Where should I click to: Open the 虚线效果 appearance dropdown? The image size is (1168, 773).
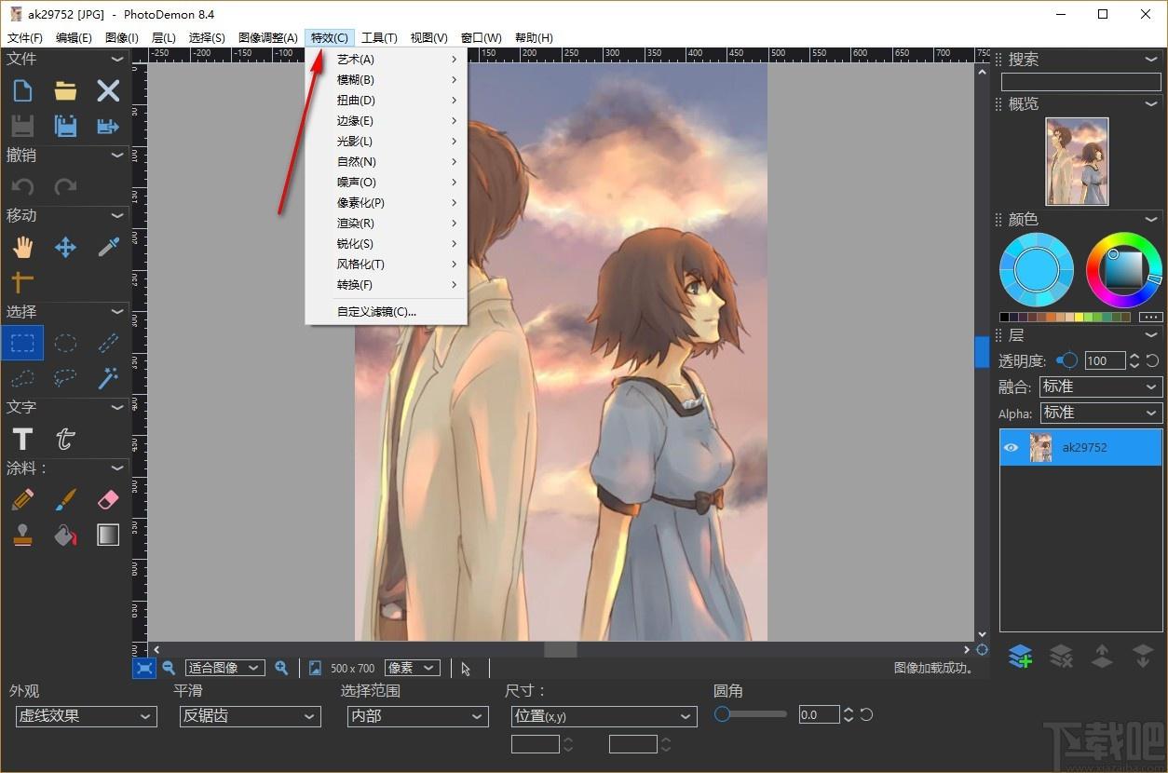(86, 716)
